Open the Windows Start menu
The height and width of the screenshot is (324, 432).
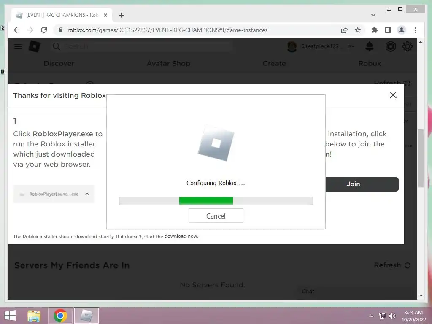(10, 316)
